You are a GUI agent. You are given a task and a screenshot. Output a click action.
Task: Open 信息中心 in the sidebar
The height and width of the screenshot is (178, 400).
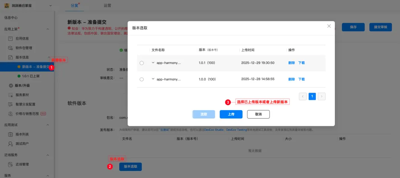(x=11, y=18)
